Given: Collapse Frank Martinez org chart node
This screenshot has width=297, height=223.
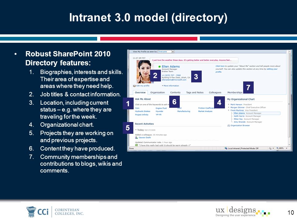Looking at the screenshot, I should coord(229,110).
